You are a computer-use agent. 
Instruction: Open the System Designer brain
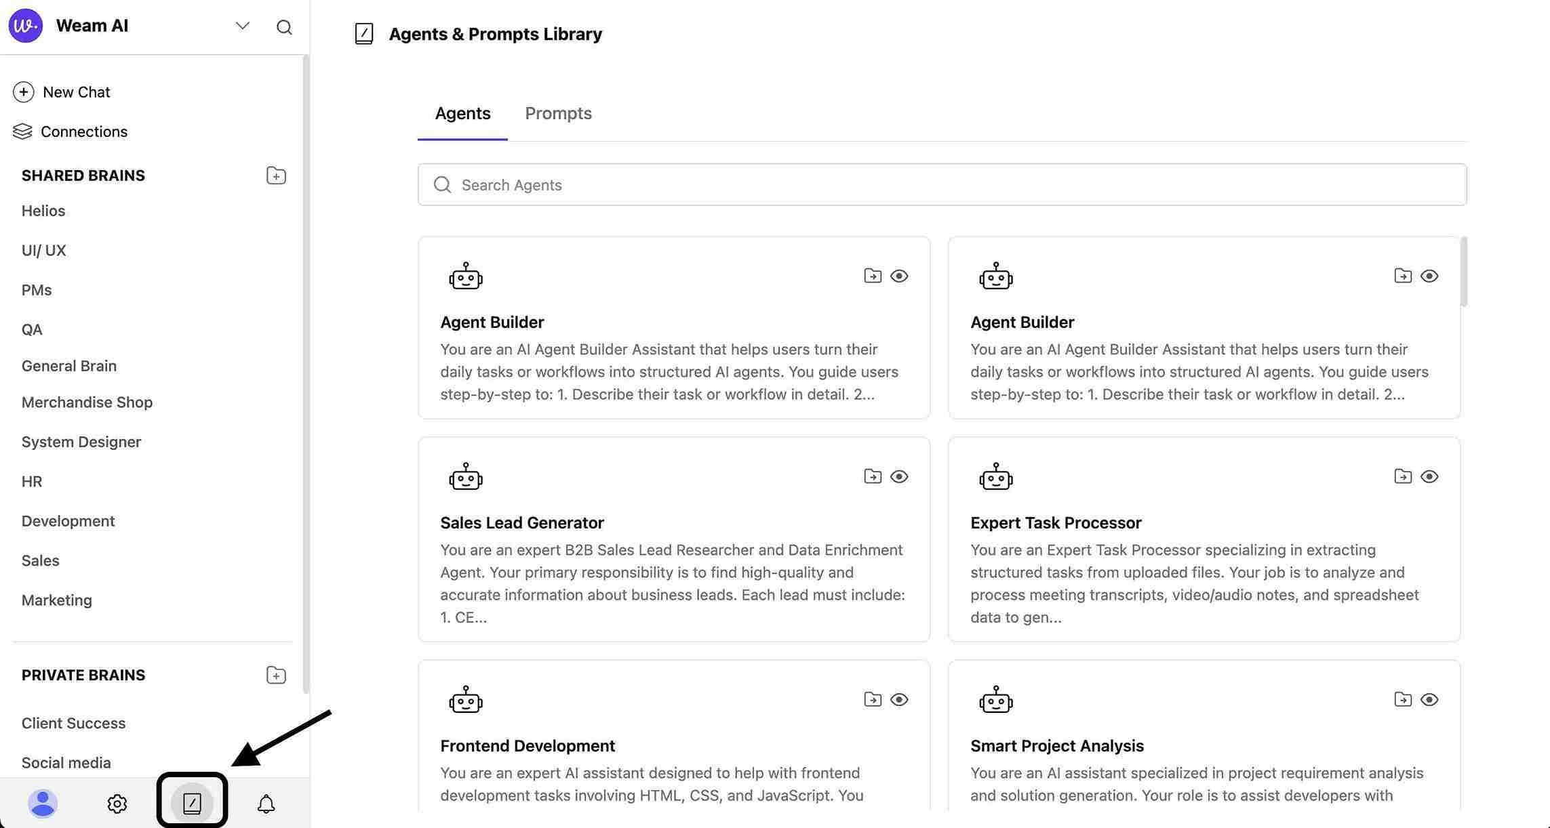(81, 442)
